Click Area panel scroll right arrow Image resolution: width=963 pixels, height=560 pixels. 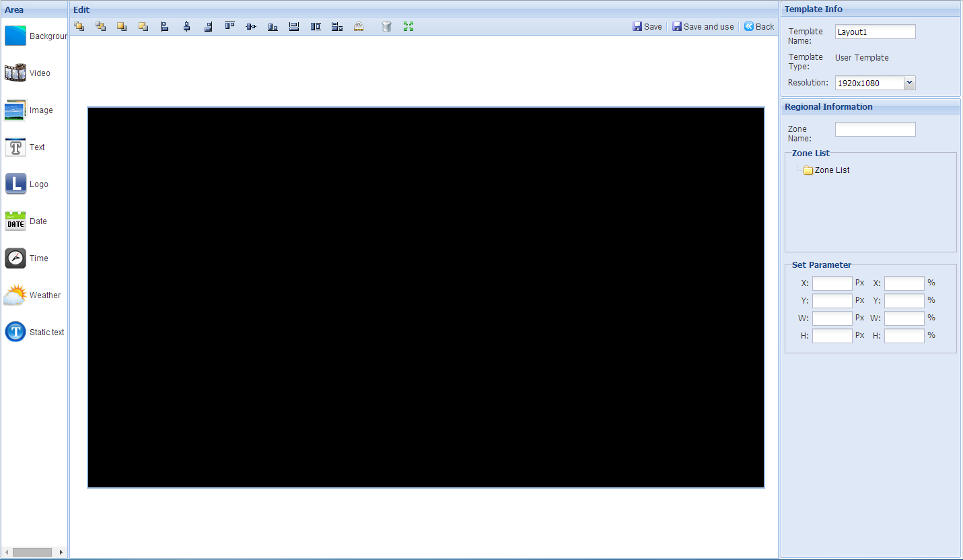[x=61, y=553]
